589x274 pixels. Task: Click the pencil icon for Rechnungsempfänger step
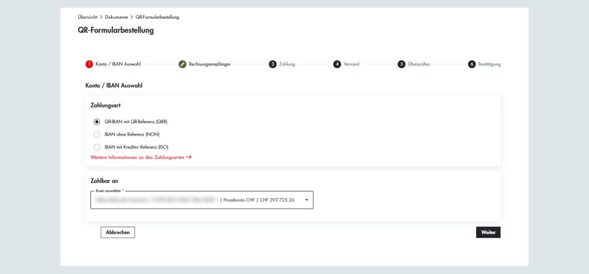click(183, 64)
